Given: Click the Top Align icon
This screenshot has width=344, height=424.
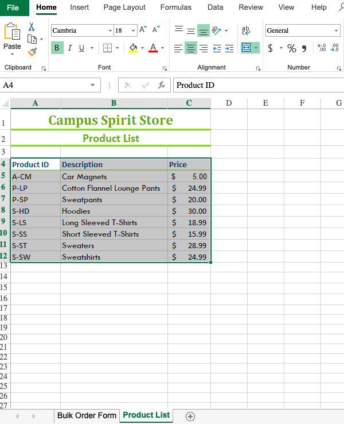Looking at the screenshot, I should pyautogui.click(x=179, y=30).
